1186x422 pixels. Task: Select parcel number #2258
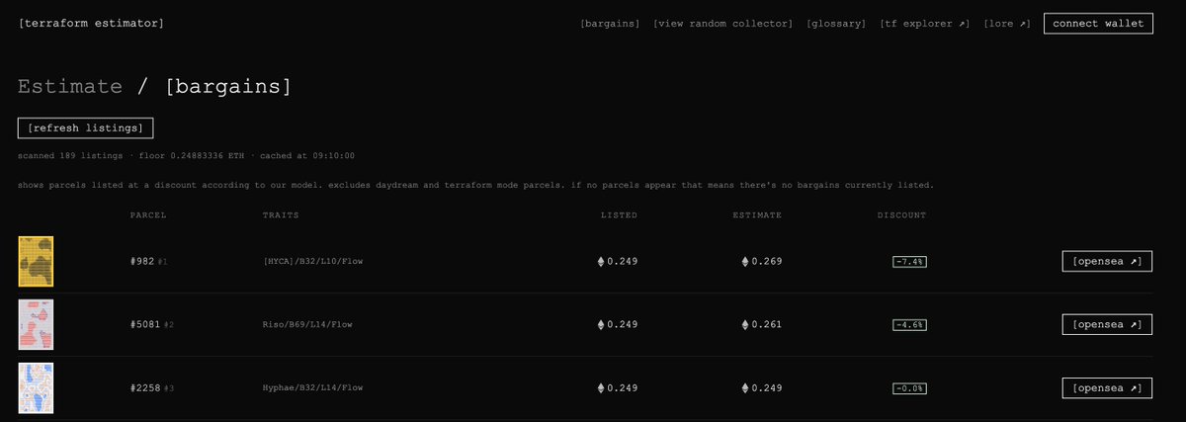point(145,388)
